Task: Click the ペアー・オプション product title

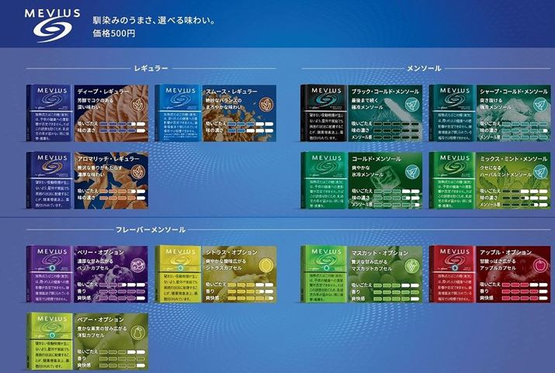Action: 101,319
